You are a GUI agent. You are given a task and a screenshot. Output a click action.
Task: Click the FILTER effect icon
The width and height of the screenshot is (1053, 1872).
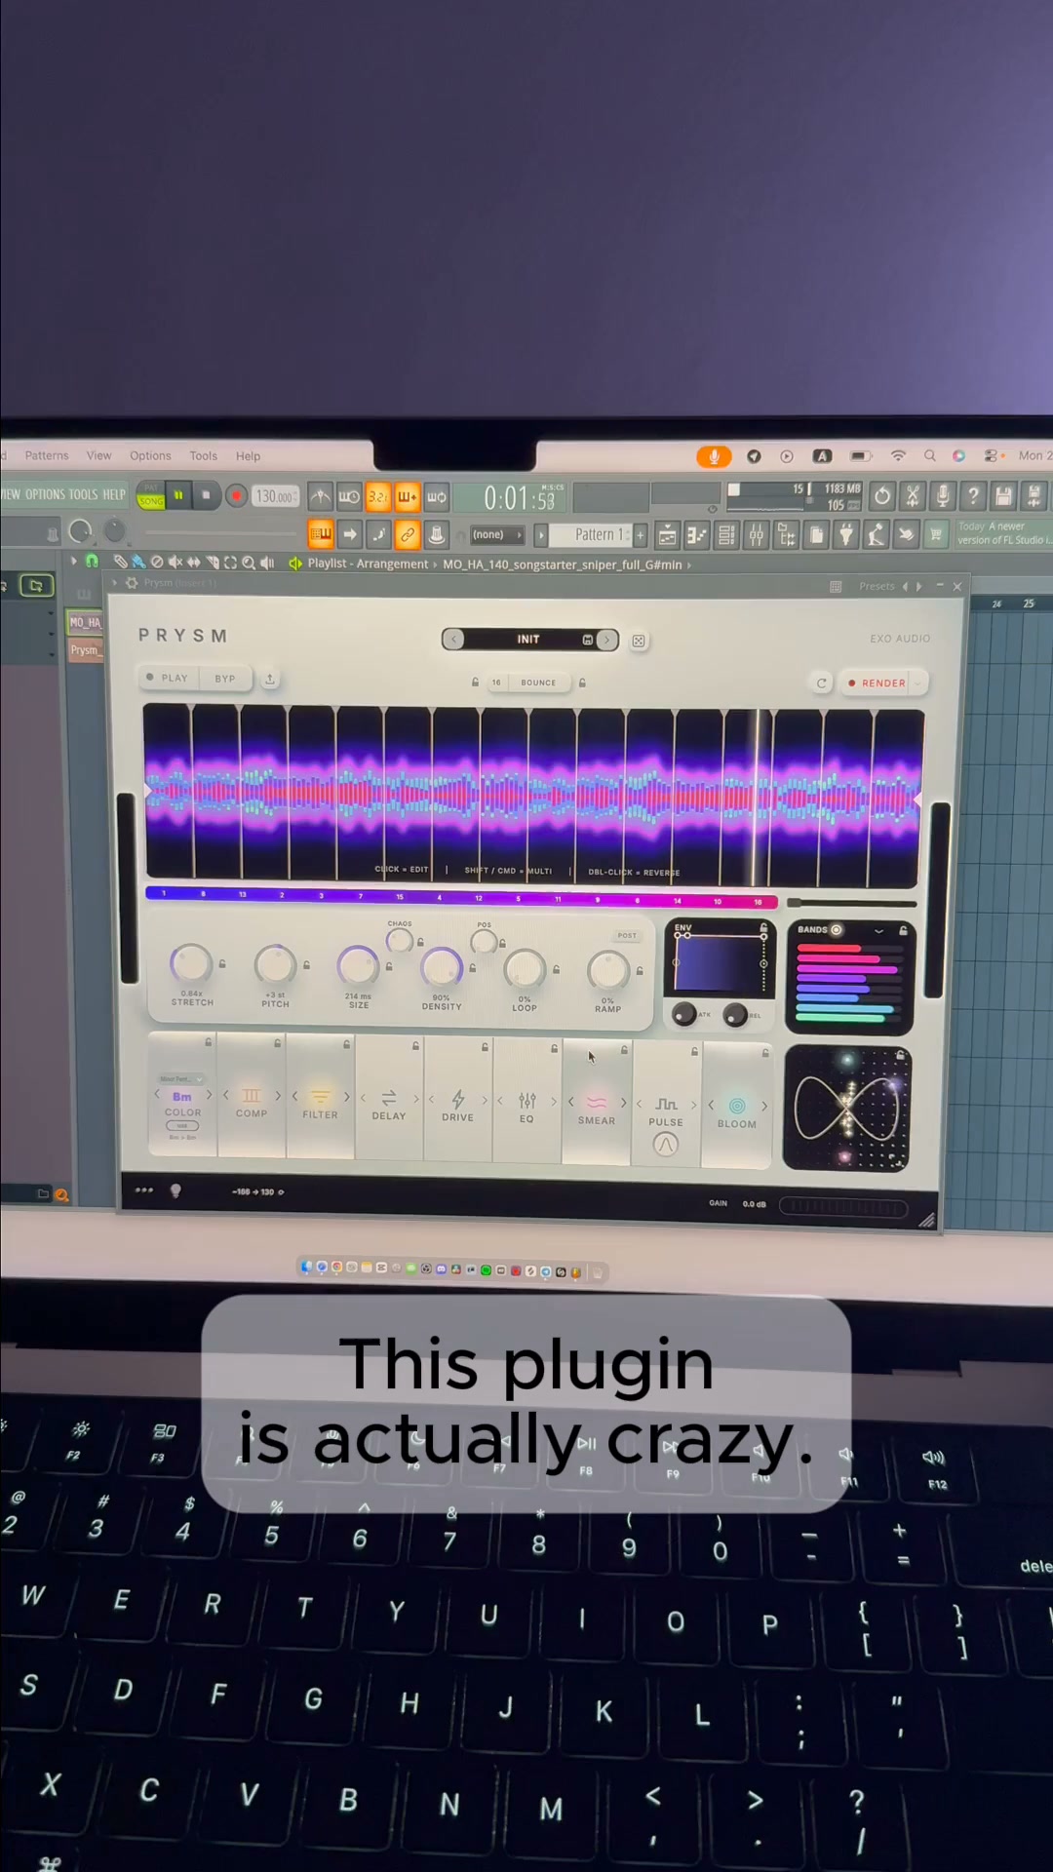320,1097
